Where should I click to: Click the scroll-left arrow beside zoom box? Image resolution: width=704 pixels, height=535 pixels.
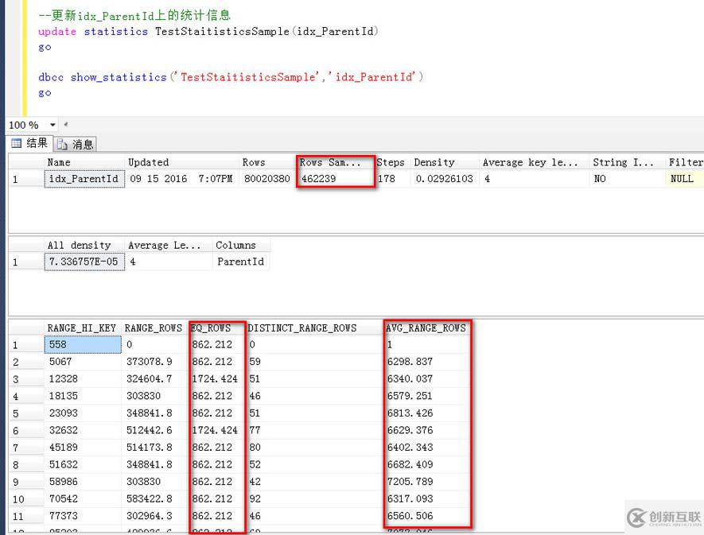click(66, 124)
